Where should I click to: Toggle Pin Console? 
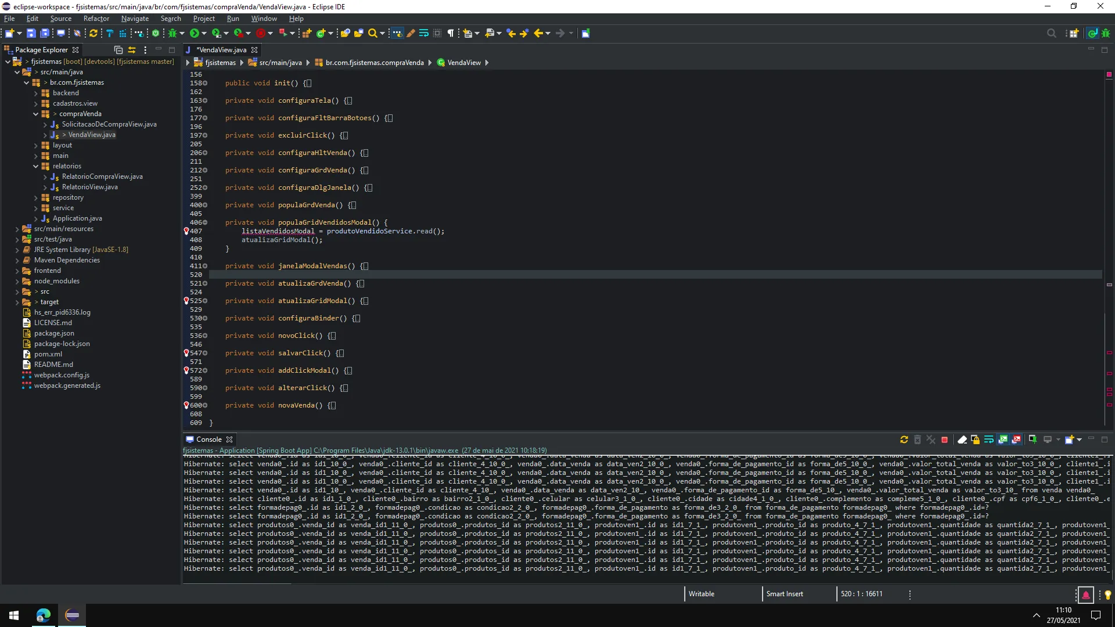pos(1033,440)
